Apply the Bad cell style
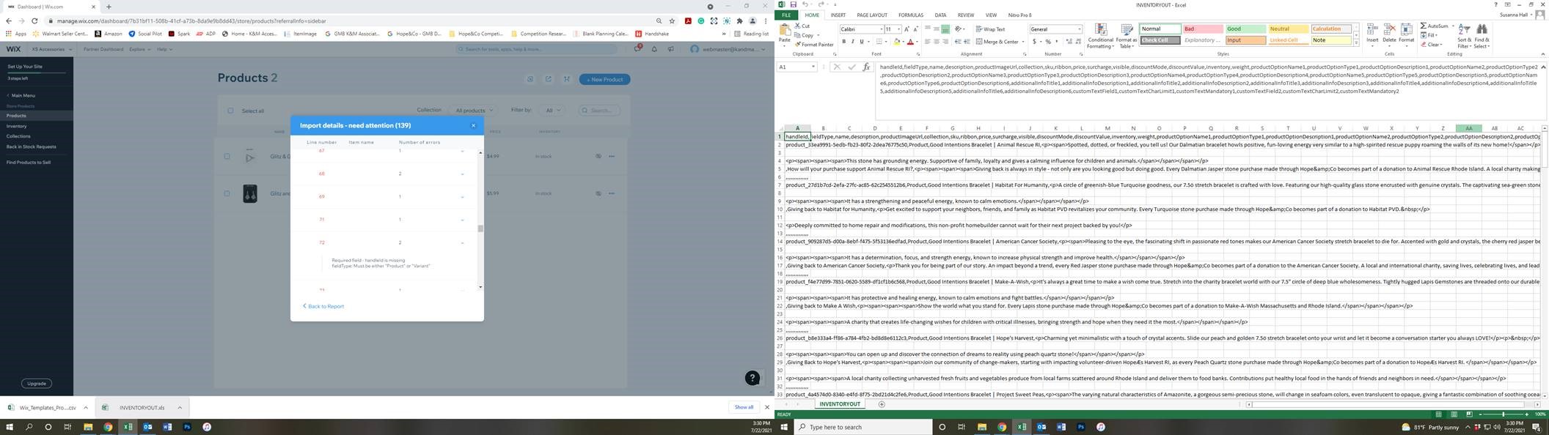This screenshot has height=435, width=1549. (x=1202, y=29)
